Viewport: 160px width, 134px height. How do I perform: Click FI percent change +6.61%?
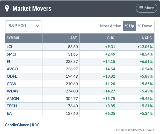pos(146,62)
